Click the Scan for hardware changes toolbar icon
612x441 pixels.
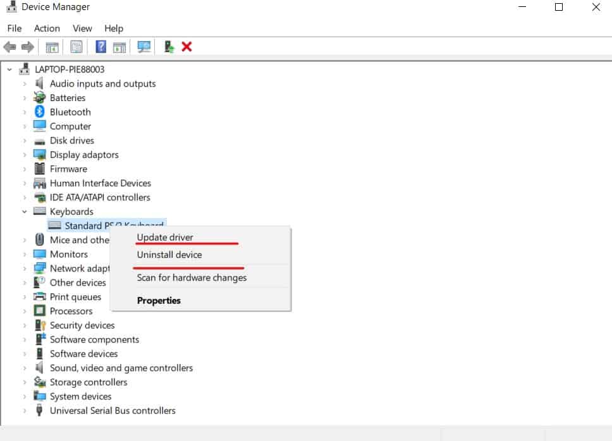click(144, 47)
